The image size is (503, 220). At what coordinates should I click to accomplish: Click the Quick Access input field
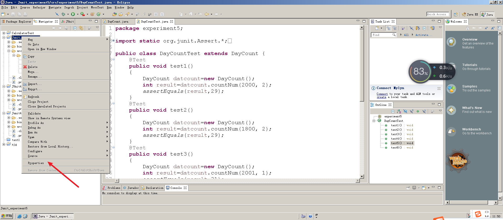pos(438,14)
